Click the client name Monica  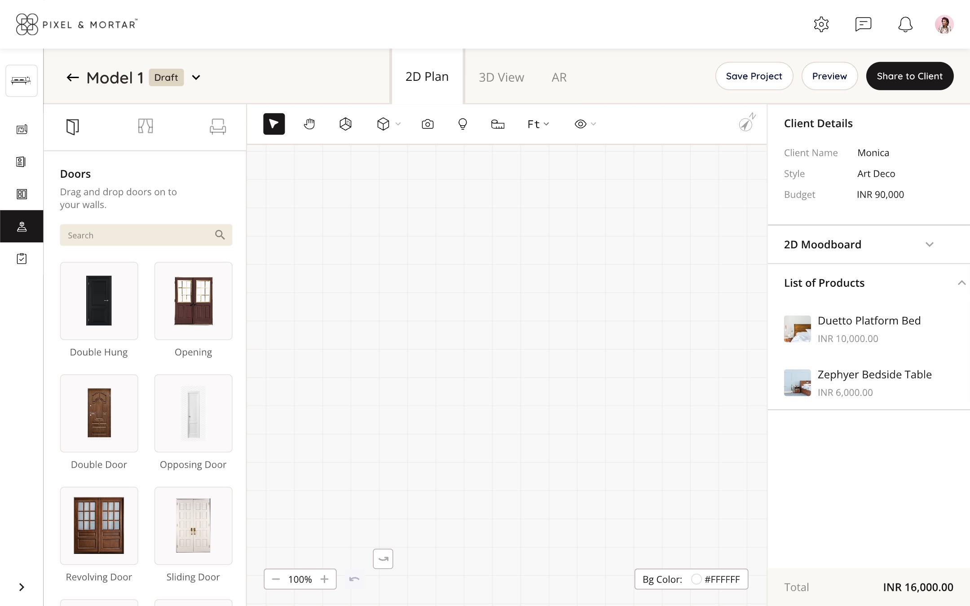pos(873,153)
